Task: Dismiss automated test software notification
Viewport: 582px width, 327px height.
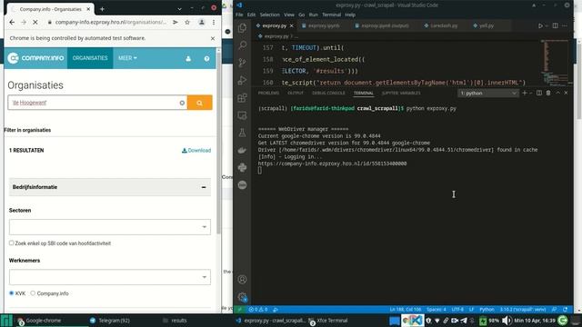Action: (213, 38)
